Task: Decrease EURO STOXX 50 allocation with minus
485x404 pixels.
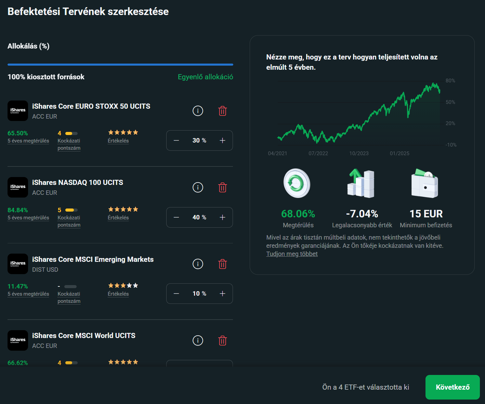Action: (x=176, y=140)
